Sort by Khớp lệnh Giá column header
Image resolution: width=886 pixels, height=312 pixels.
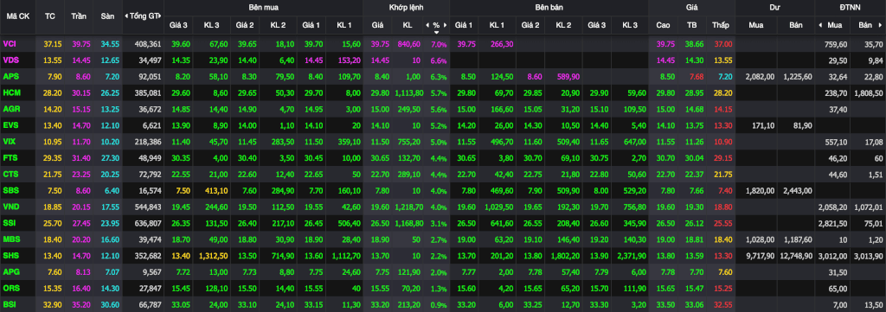[377, 25]
